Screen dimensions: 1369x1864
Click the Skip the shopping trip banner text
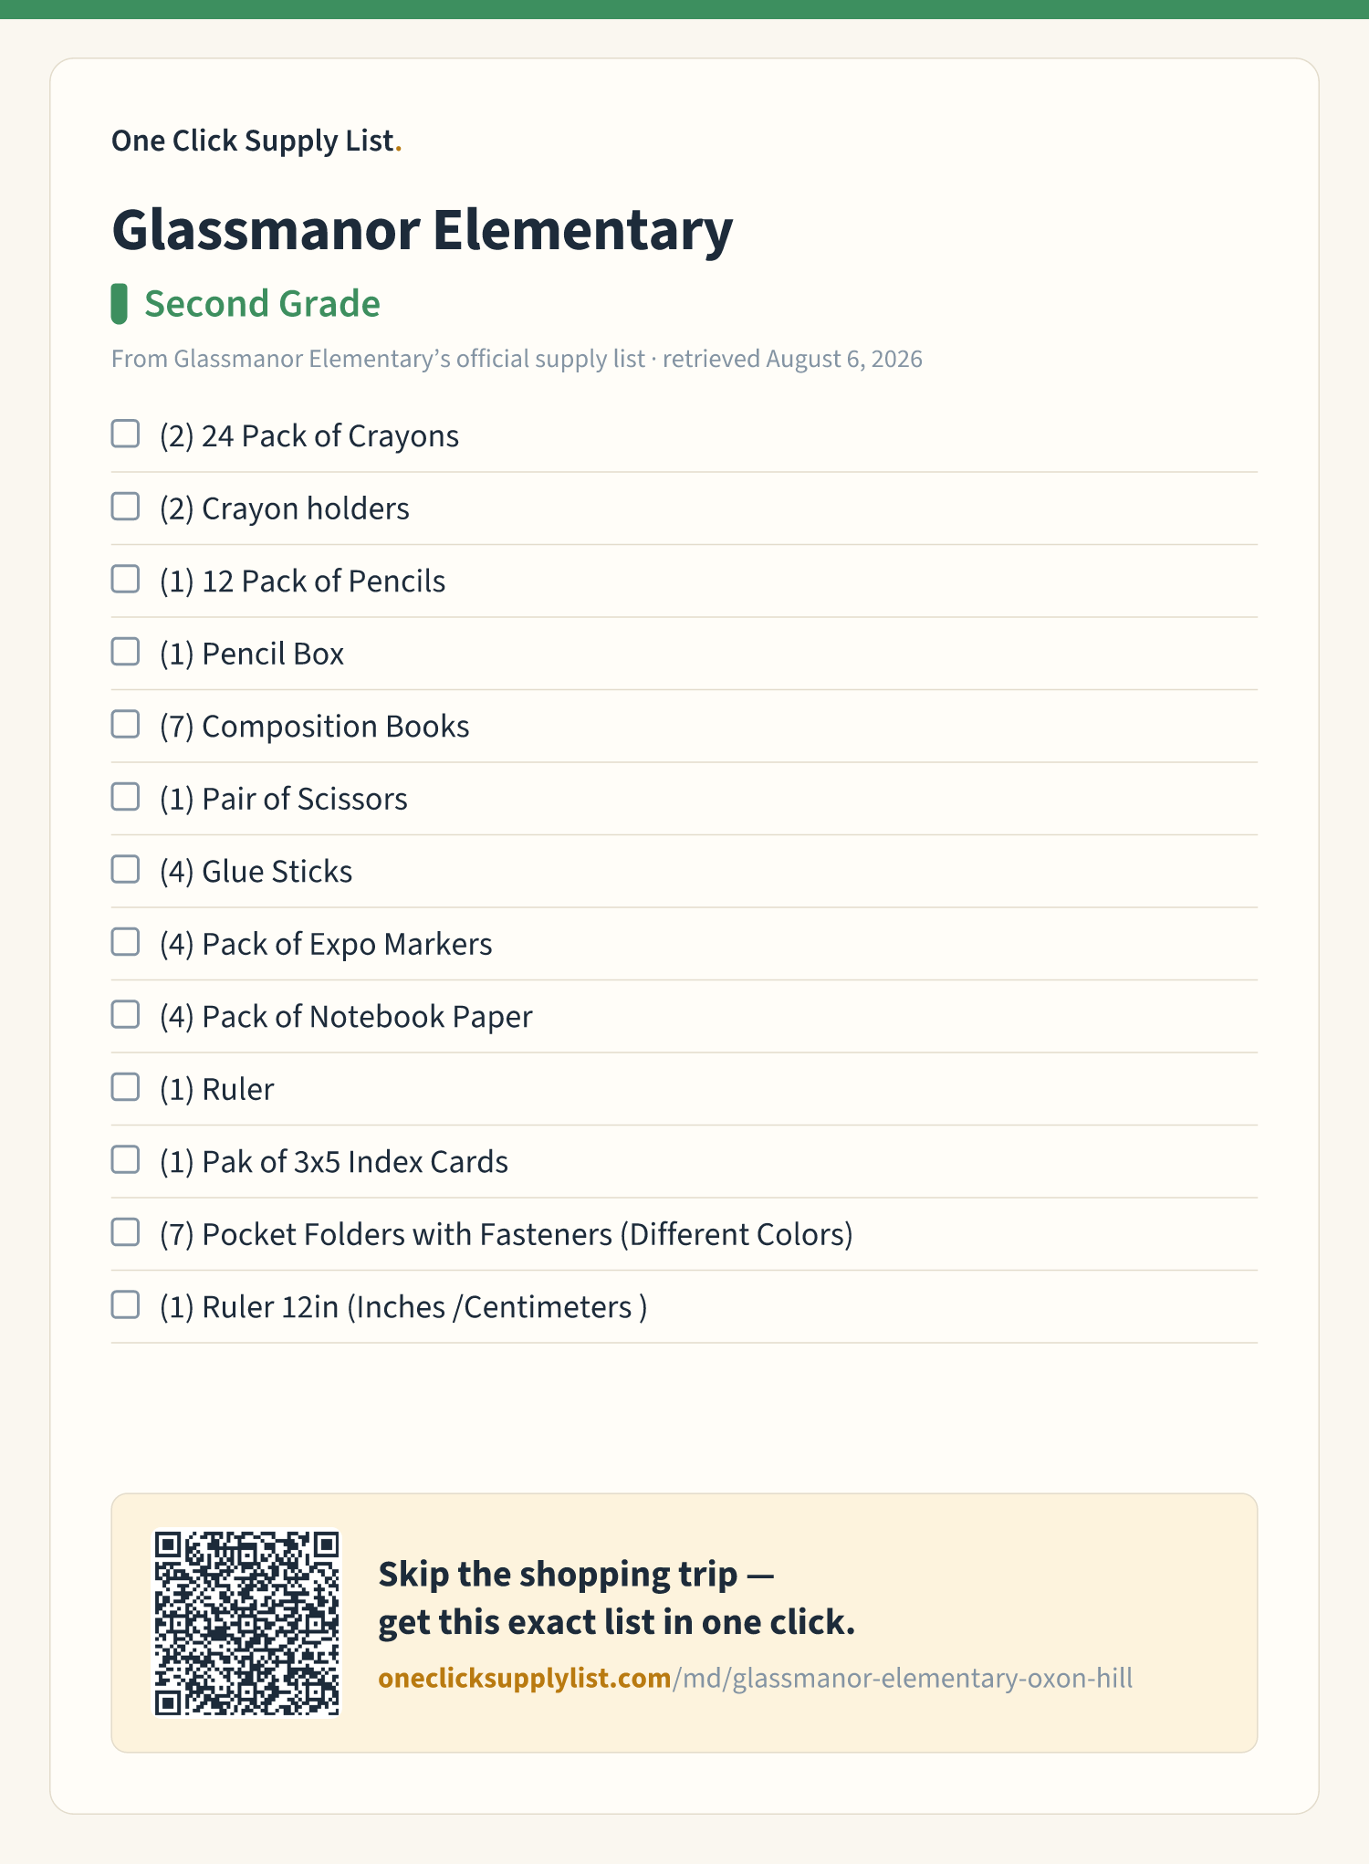[617, 1598]
